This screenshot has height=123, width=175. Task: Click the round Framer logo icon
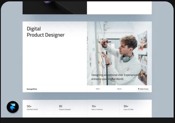pos(13,107)
